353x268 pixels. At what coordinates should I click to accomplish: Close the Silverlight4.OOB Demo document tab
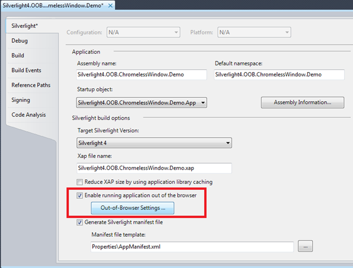[x=110, y=6]
